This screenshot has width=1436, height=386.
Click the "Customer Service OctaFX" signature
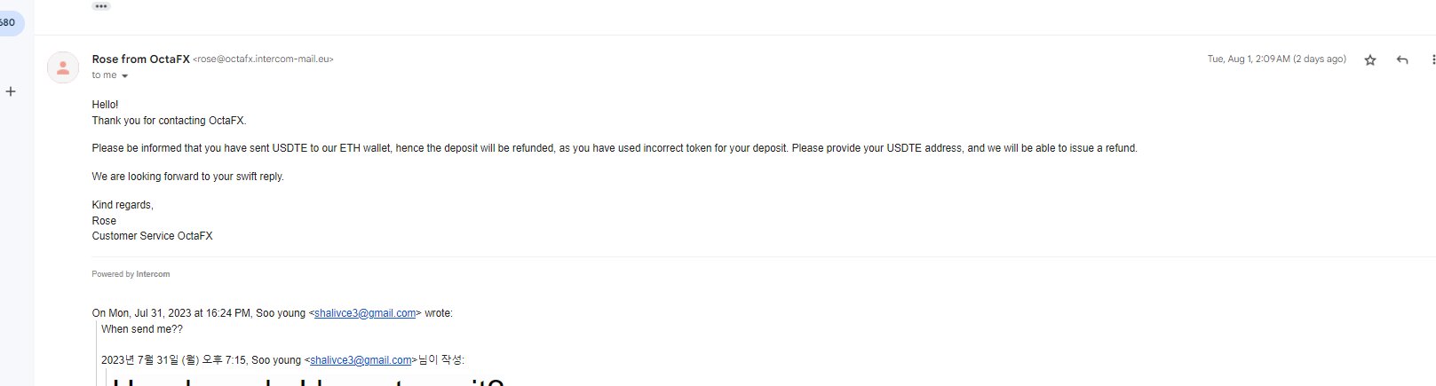point(152,236)
